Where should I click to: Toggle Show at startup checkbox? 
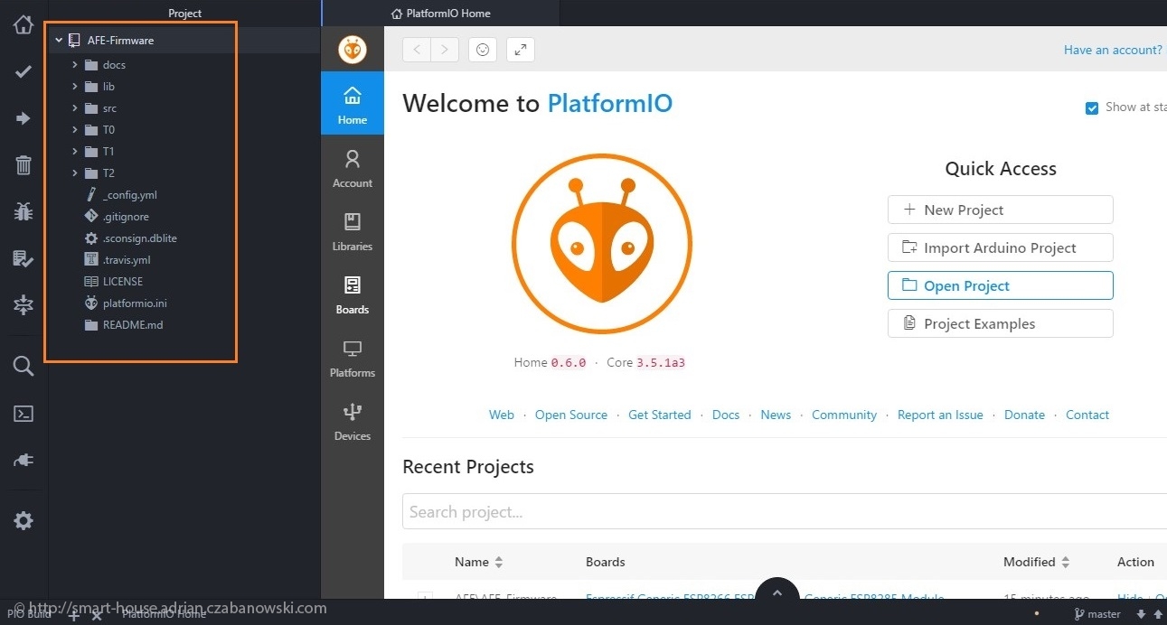(1092, 108)
